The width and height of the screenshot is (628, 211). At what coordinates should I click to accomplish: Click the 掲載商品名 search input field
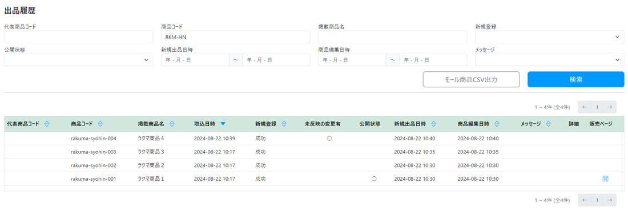(393, 37)
